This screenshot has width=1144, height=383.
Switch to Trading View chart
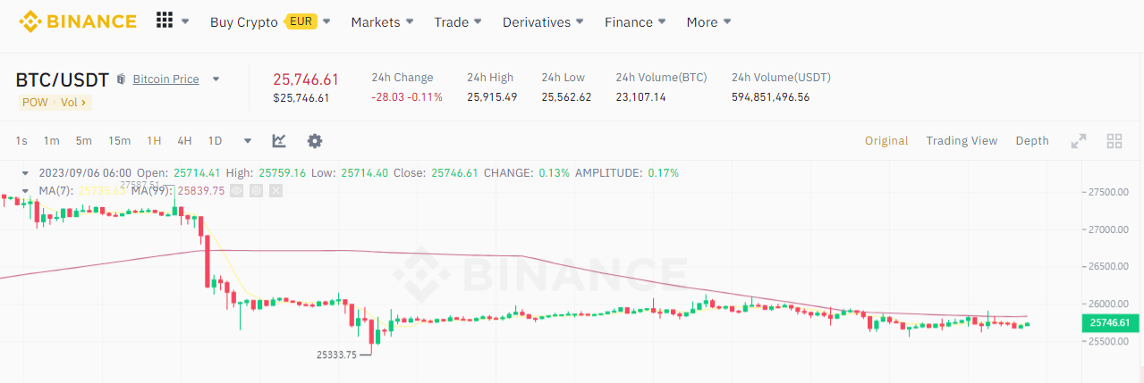point(962,141)
